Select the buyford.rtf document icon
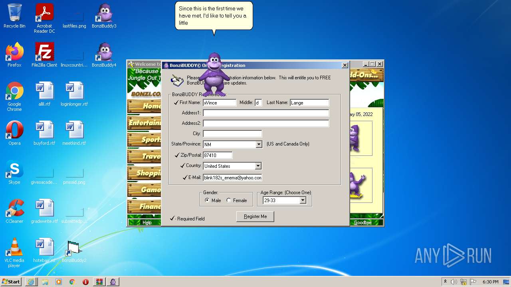Screen dimensions: 511x287 pos(44,133)
